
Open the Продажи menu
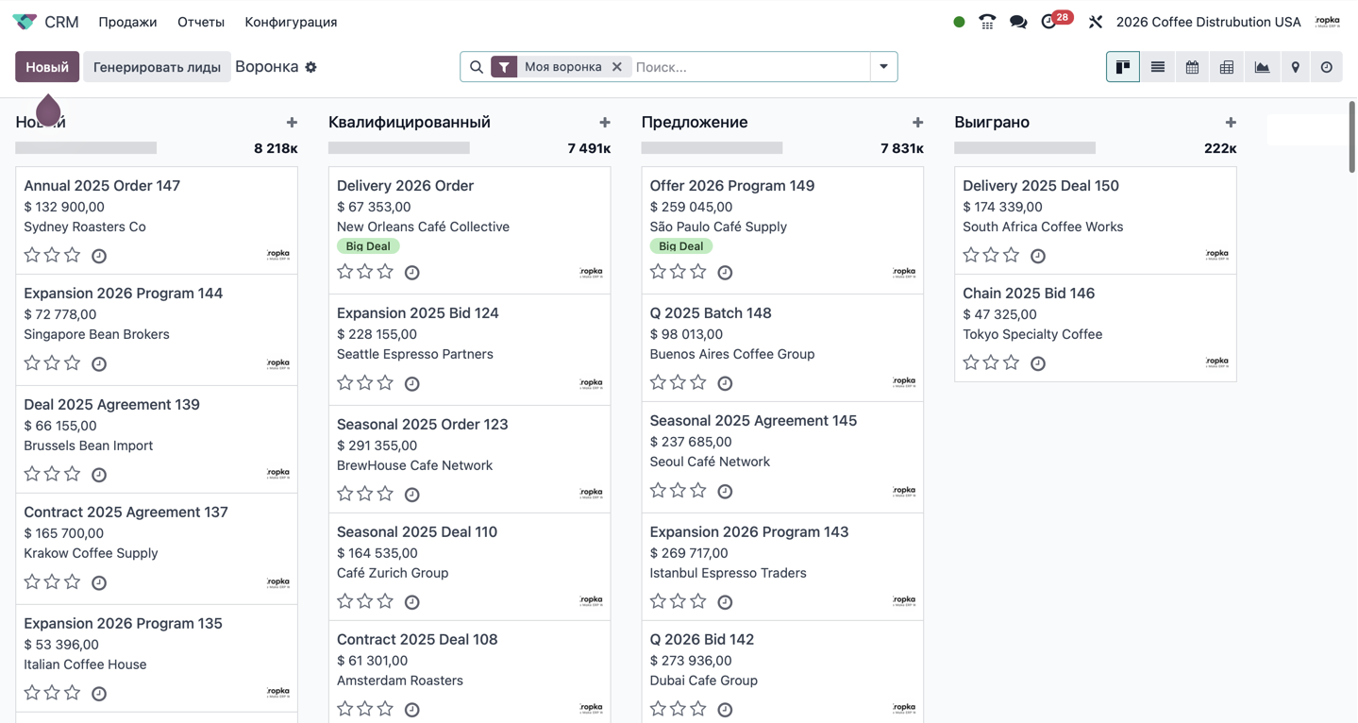(127, 22)
